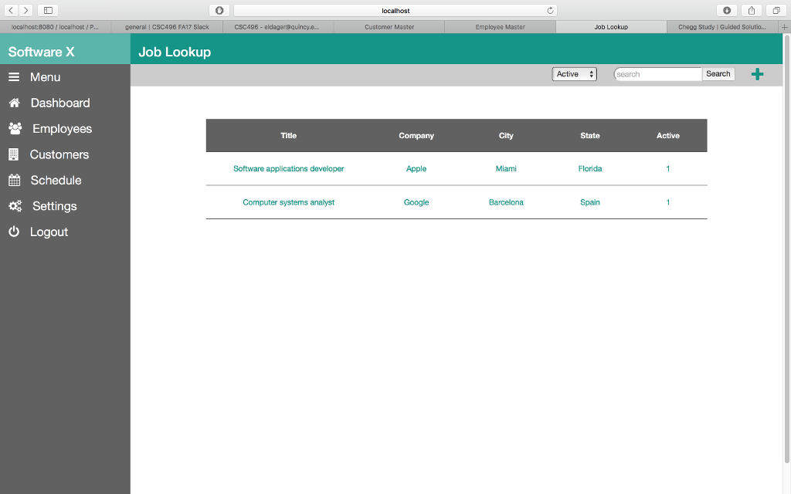Click the forward navigation arrow
This screenshot has width=791, height=494.
[25, 11]
